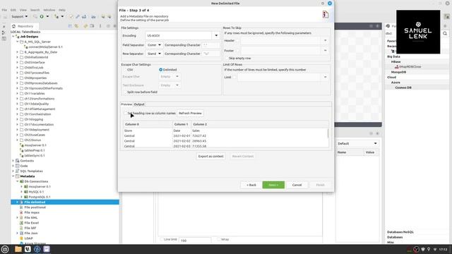The height and width of the screenshot is (254, 452).
Task: Click the wizard file info icon in dialog header
Action: 326,14
